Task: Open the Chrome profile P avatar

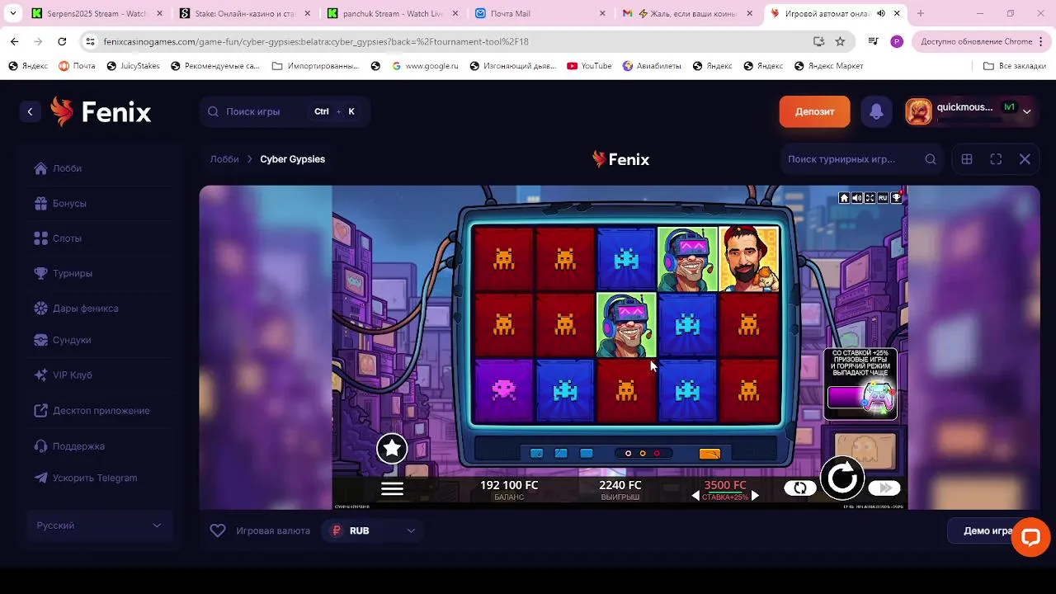Action: pos(897,41)
